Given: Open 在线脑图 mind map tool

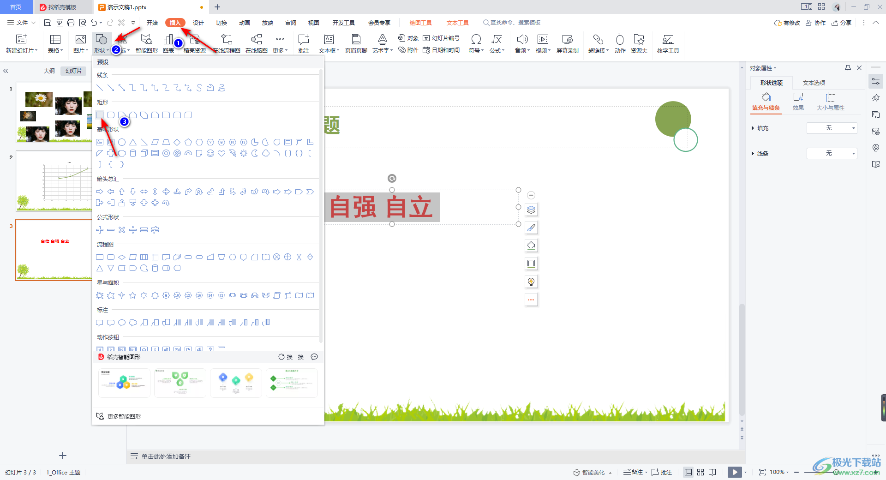Looking at the screenshot, I should (257, 43).
